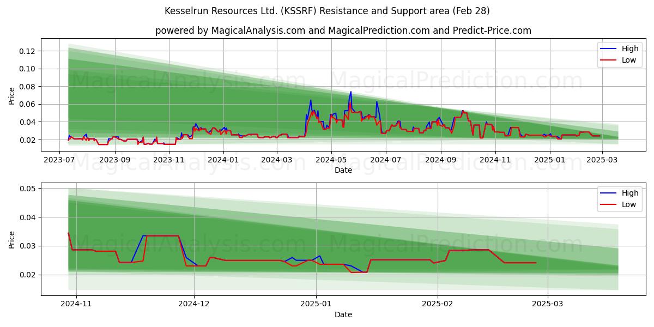Click the '2024-01' x-axis tick label
Image resolution: width=654 pixels, height=327 pixels.
pos(223,160)
